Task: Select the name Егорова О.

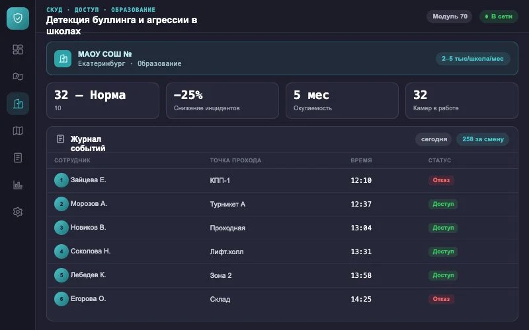Action: coord(89,299)
